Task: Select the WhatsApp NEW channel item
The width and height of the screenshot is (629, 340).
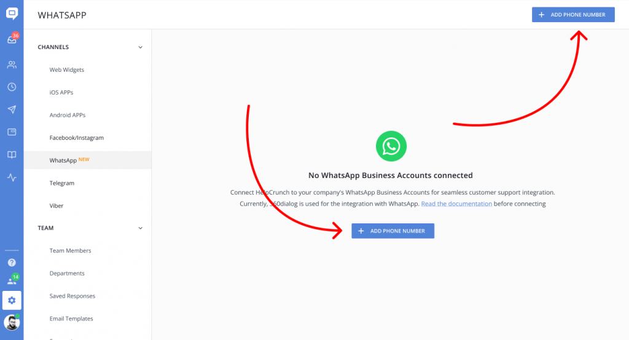Action: 87,160
